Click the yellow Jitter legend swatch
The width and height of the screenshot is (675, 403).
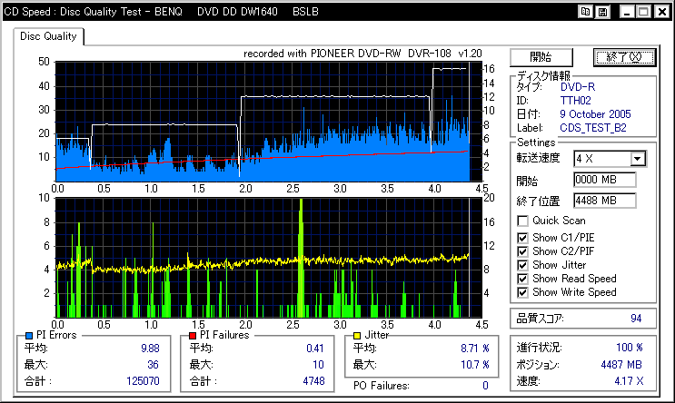tap(357, 336)
